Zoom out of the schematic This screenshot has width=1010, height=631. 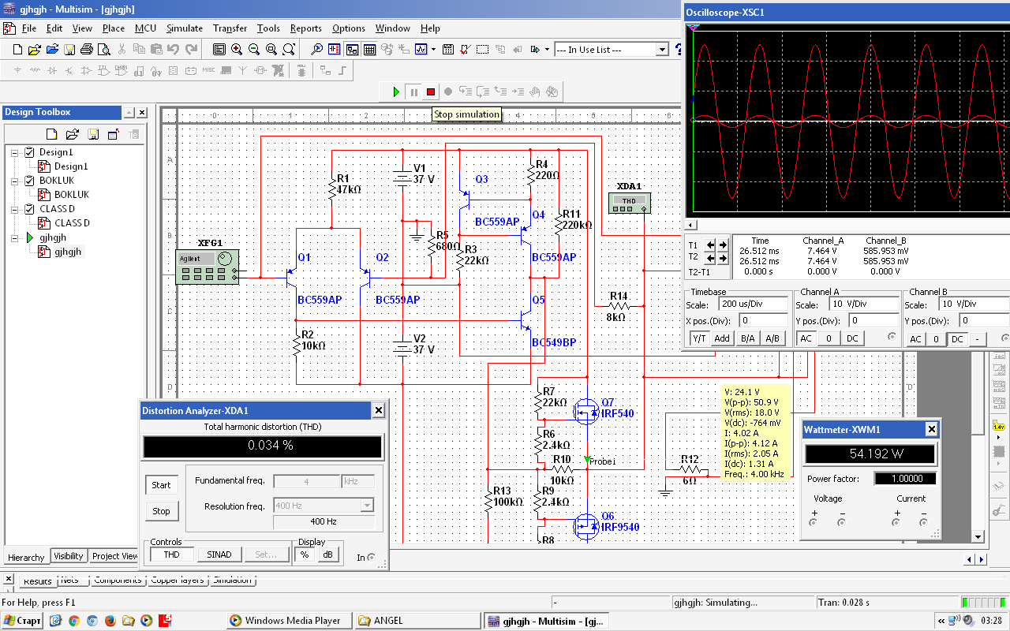(254, 49)
